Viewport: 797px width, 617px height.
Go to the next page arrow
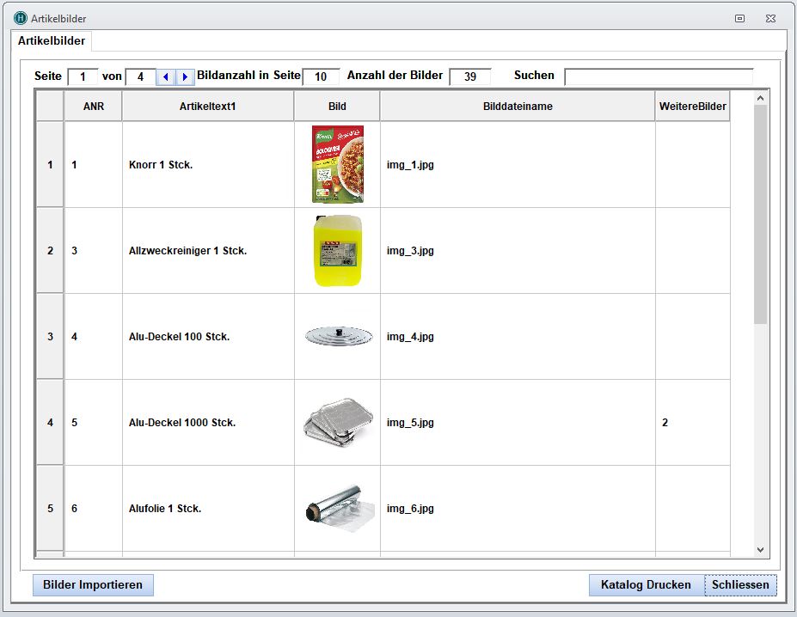click(x=185, y=77)
